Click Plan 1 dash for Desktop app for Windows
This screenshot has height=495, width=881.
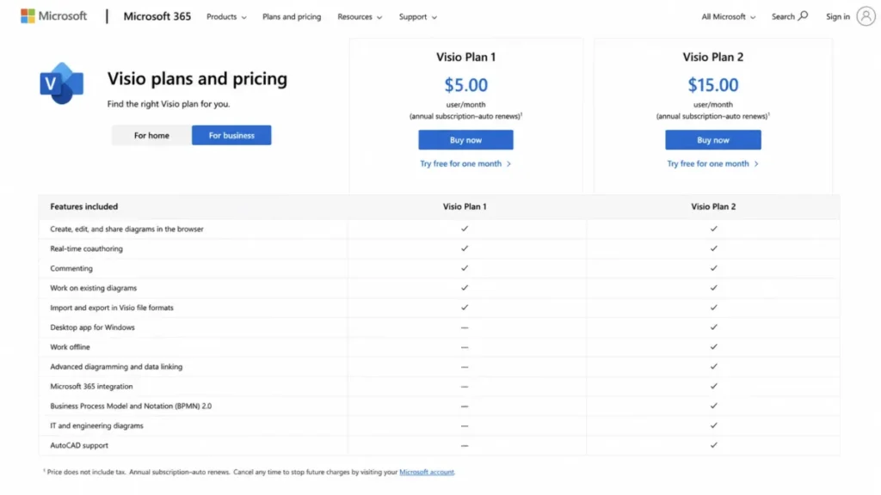(x=465, y=327)
